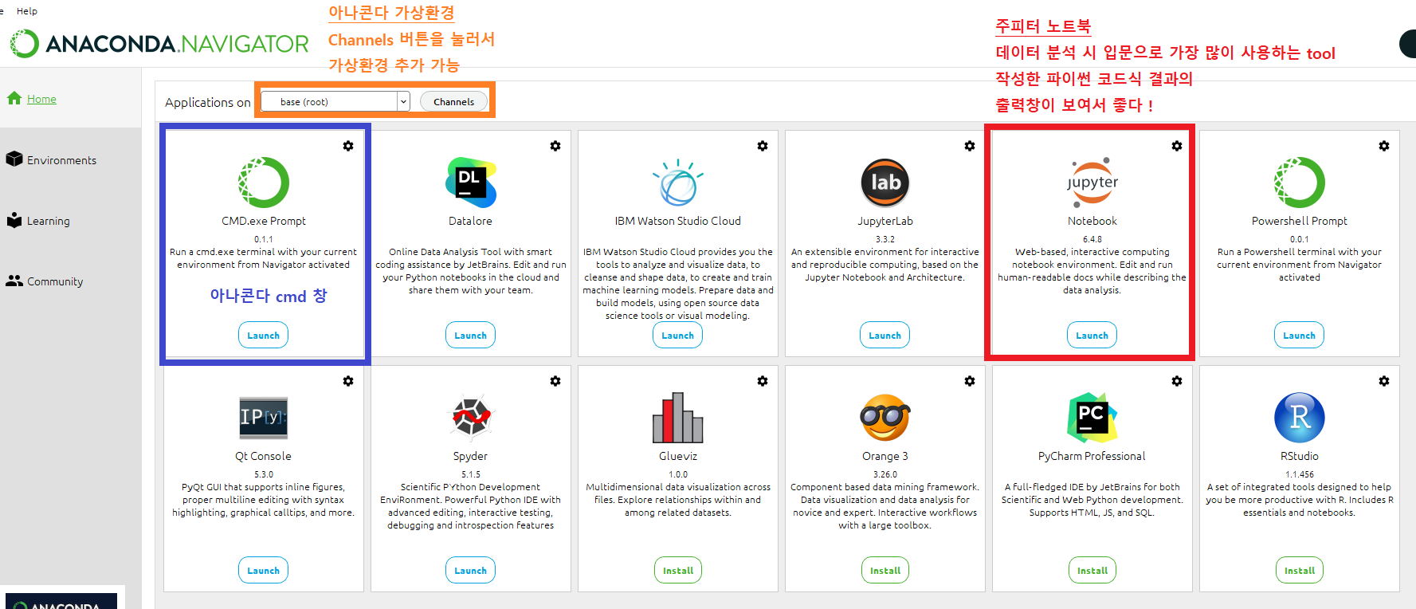
Task: Open Powershell Prompt tile gear options
Action: [1384, 146]
